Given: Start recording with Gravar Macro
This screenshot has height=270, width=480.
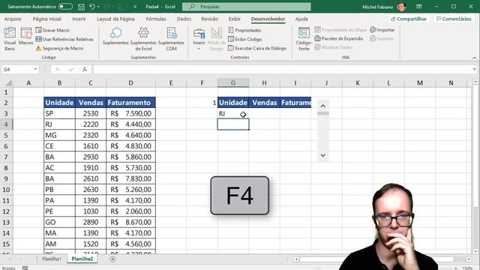Looking at the screenshot, I should (52, 30).
